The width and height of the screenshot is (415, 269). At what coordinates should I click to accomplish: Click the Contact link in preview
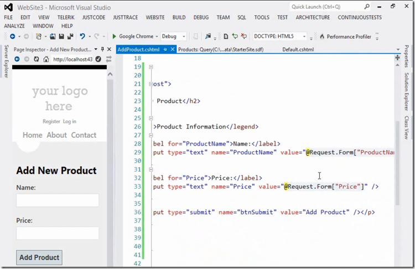tap(84, 135)
